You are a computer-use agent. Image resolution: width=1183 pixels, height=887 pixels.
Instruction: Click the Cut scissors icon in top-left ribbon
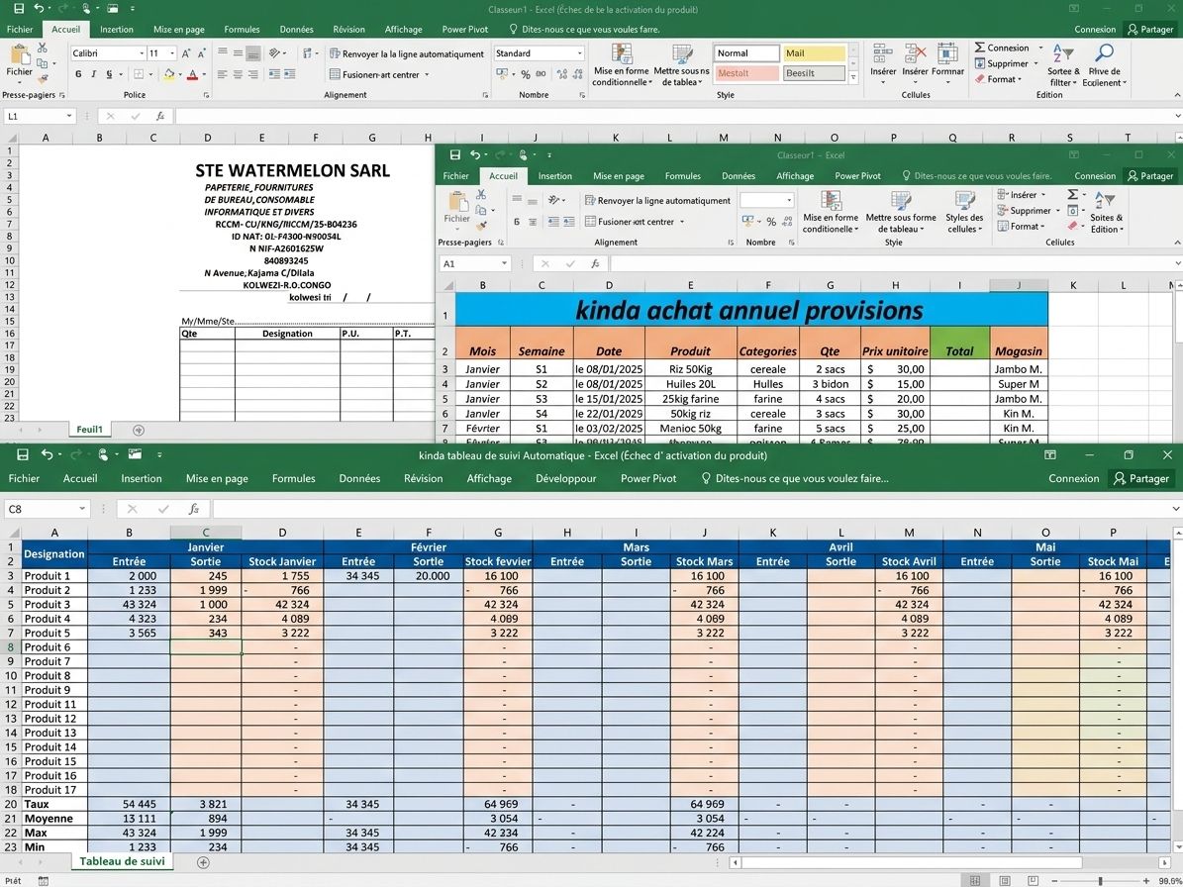point(43,49)
